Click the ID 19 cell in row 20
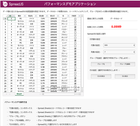This screenshot has width=140, height=126. click(11, 70)
